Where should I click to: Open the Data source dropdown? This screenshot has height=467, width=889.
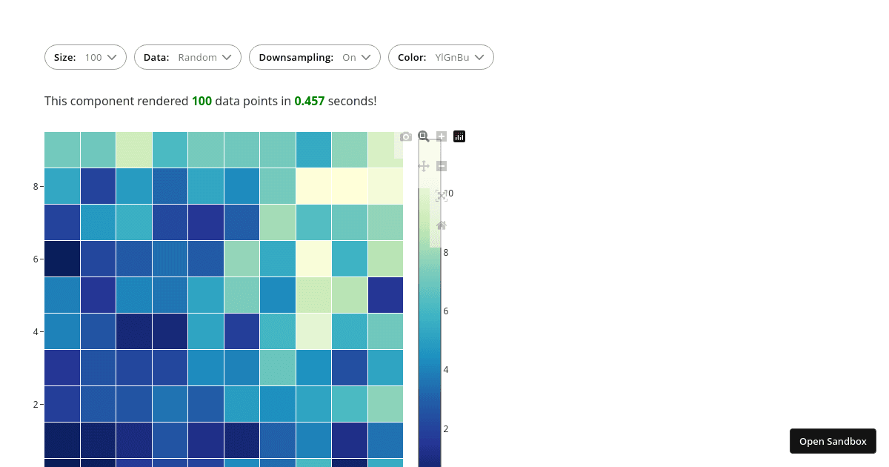(187, 57)
